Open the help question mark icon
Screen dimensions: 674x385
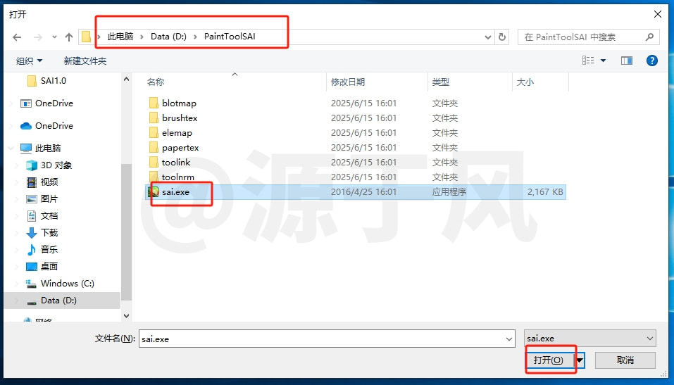point(651,61)
